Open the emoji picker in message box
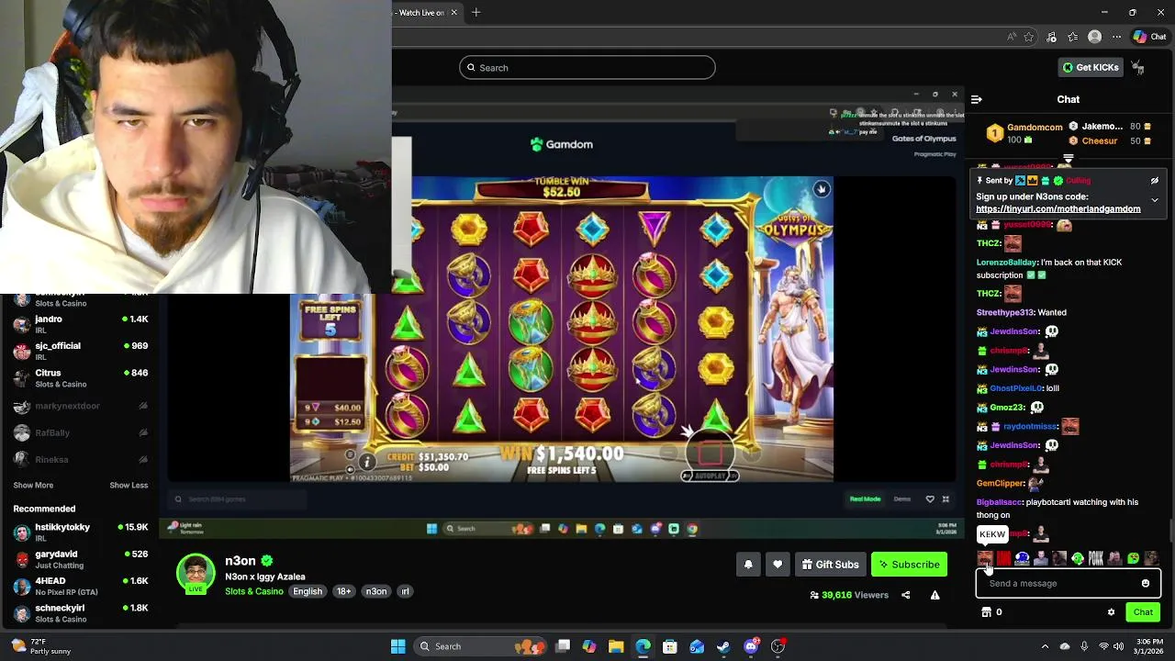The image size is (1175, 661). click(x=1146, y=583)
